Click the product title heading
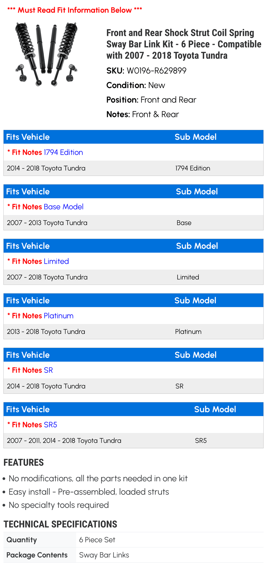The image size is (267, 566). [184, 44]
